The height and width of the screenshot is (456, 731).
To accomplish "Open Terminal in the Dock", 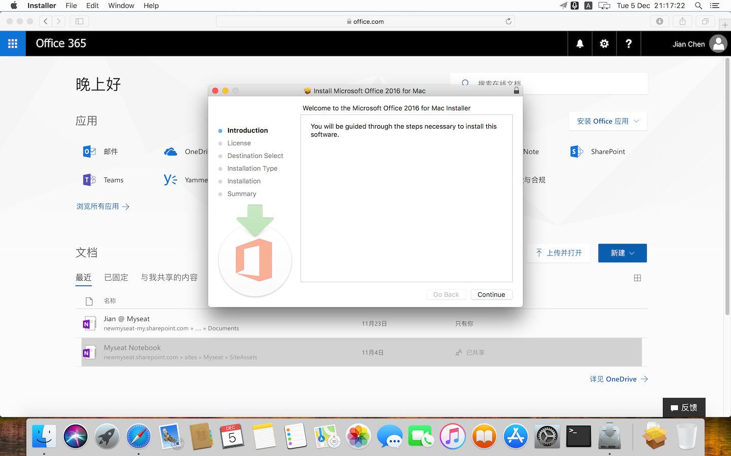I will (579, 436).
